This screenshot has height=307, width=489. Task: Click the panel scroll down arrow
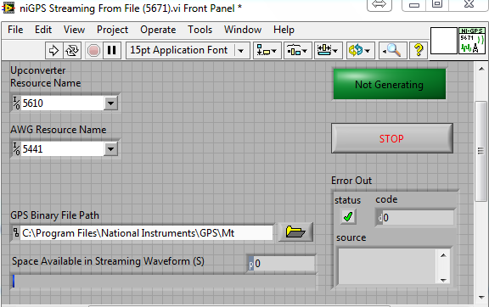click(481, 297)
